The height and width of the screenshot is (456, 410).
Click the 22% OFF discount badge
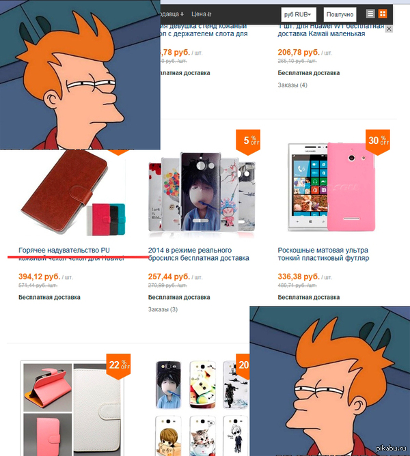(118, 367)
